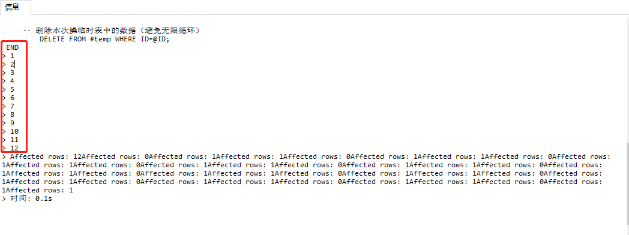Click the END keyword line
Image resolution: width=629 pixels, height=235 pixels.
tap(12, 47)
